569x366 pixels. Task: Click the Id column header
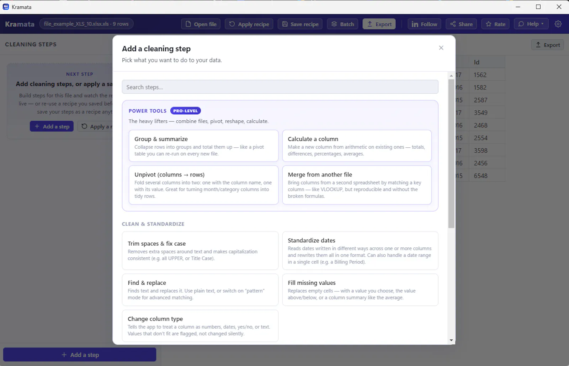coord(487,62)
